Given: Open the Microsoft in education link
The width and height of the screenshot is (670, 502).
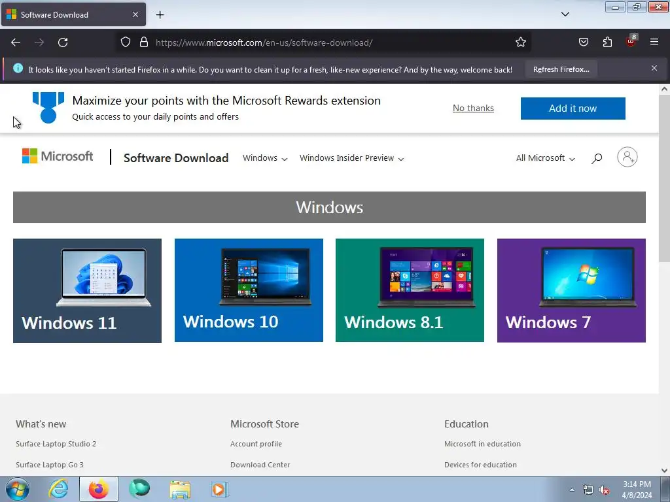Looking at the screenshot, I should tap(482, 444).
